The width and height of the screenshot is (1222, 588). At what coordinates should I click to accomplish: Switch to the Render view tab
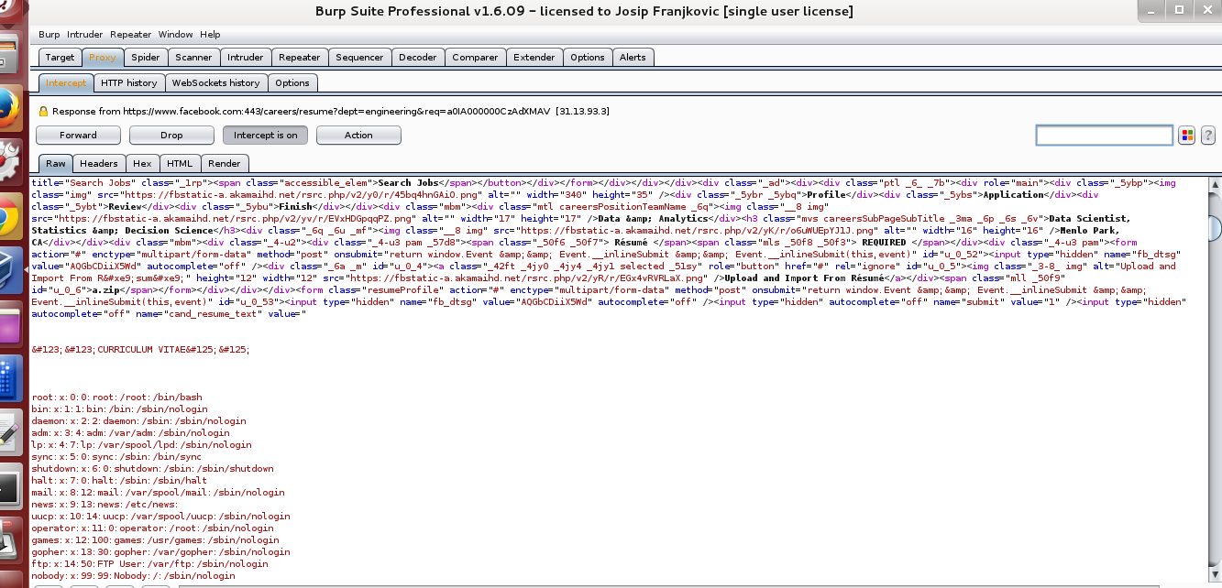(225, 163)
